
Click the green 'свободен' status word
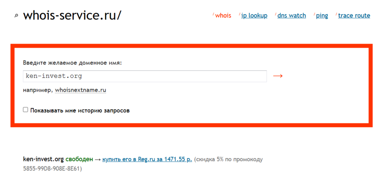point(79,159)
